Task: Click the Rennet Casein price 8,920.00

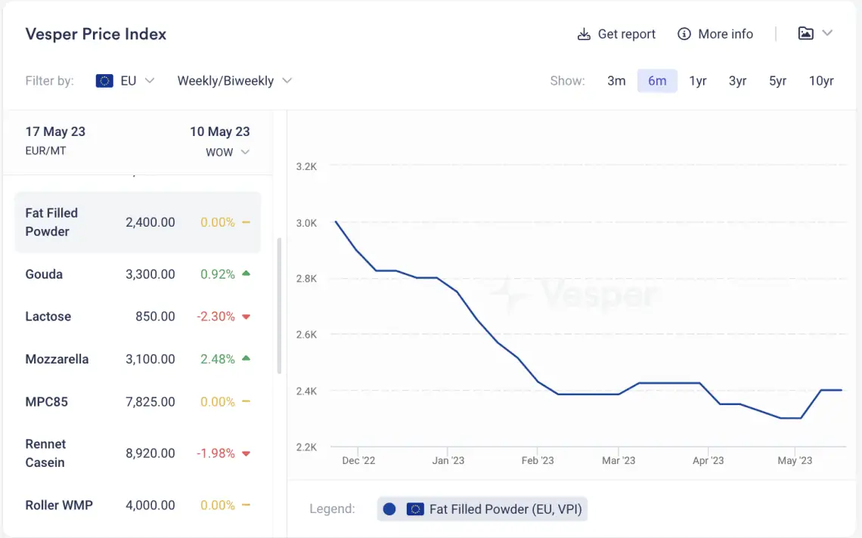Action: [x=150, y=453]
